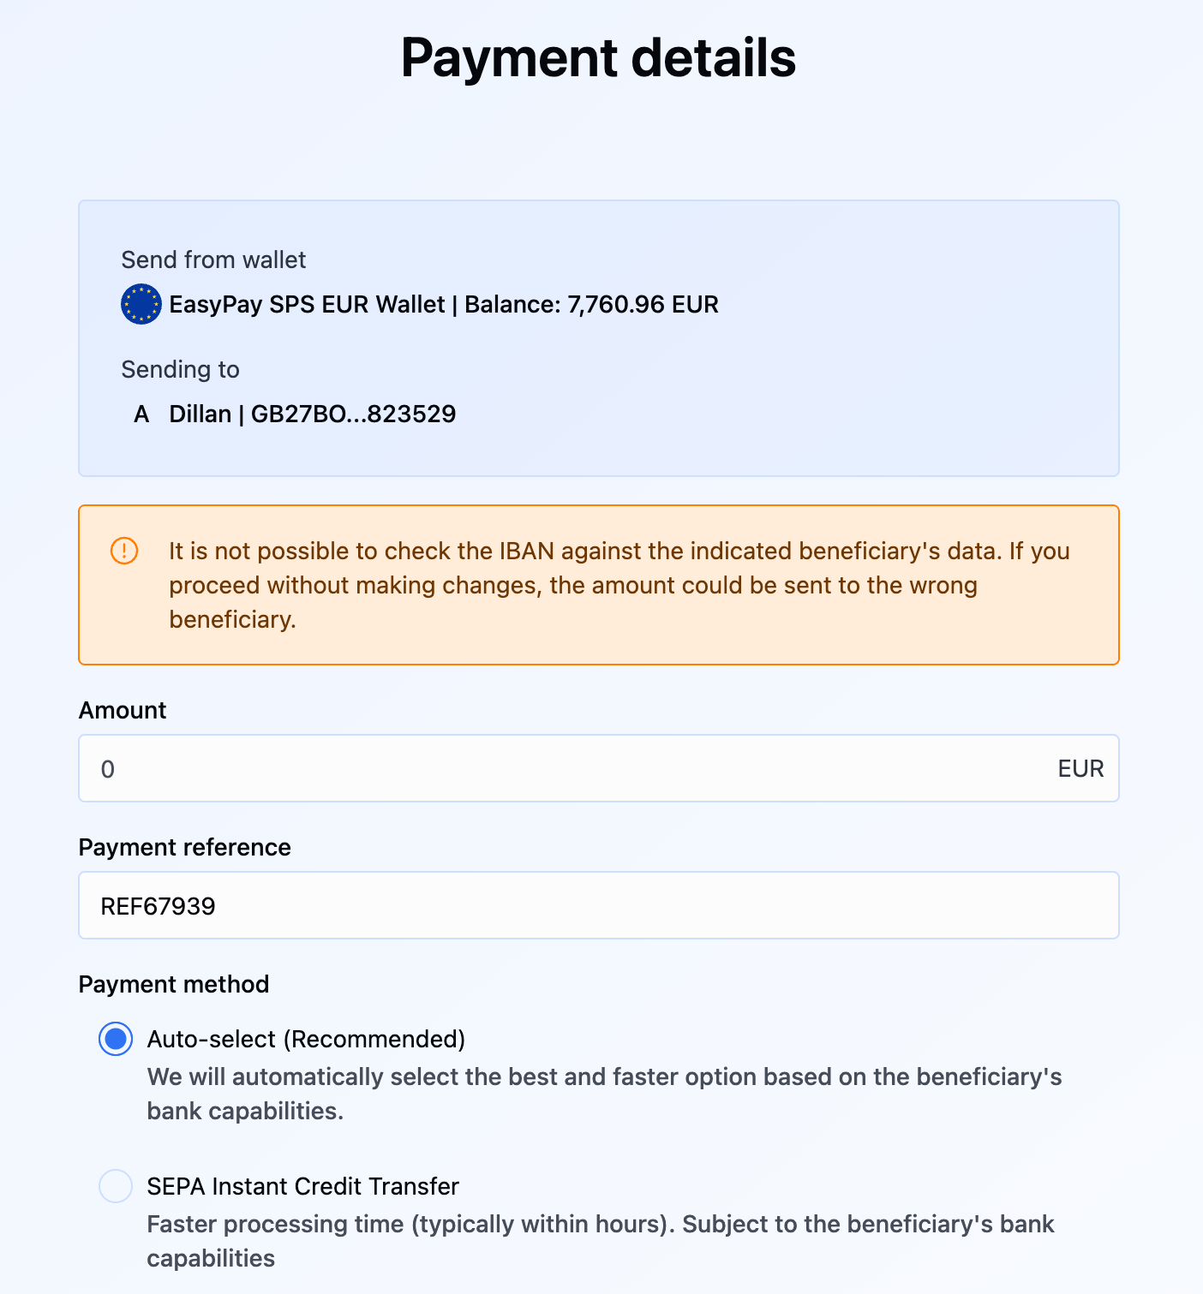Click the "SEPA Instant Credit Transfer" option label

pyautogui.click(x=302, y=1186)
